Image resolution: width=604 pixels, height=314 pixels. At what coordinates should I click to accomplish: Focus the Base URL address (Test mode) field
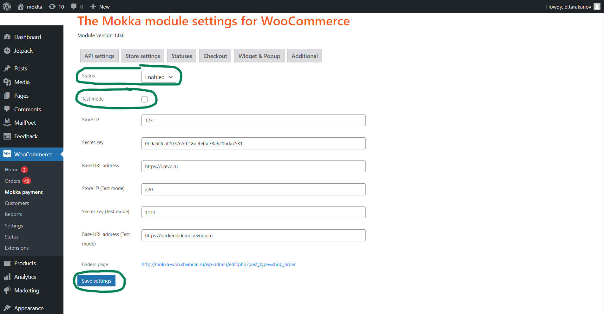pos(253,235)
